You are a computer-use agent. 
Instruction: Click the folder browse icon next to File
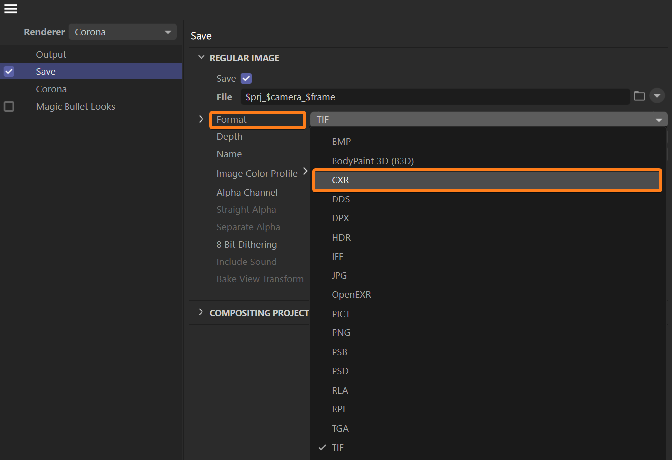(639, 96)
